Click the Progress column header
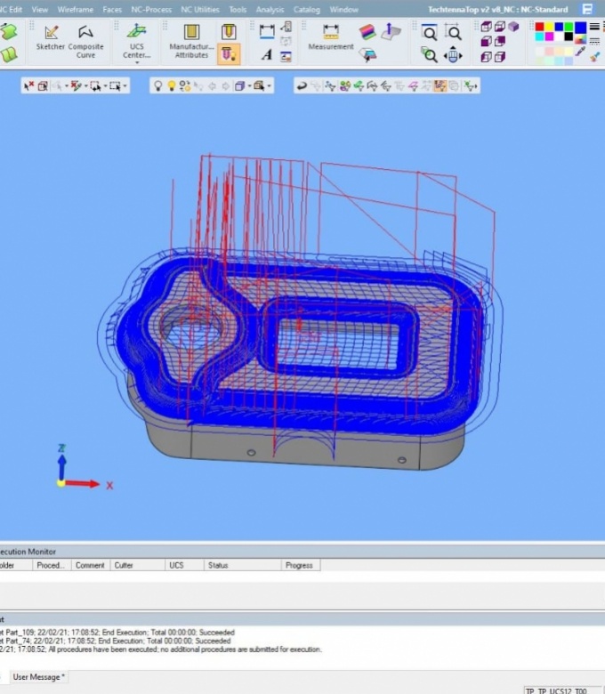Screen dimensions: 605x694 (299, 565)
